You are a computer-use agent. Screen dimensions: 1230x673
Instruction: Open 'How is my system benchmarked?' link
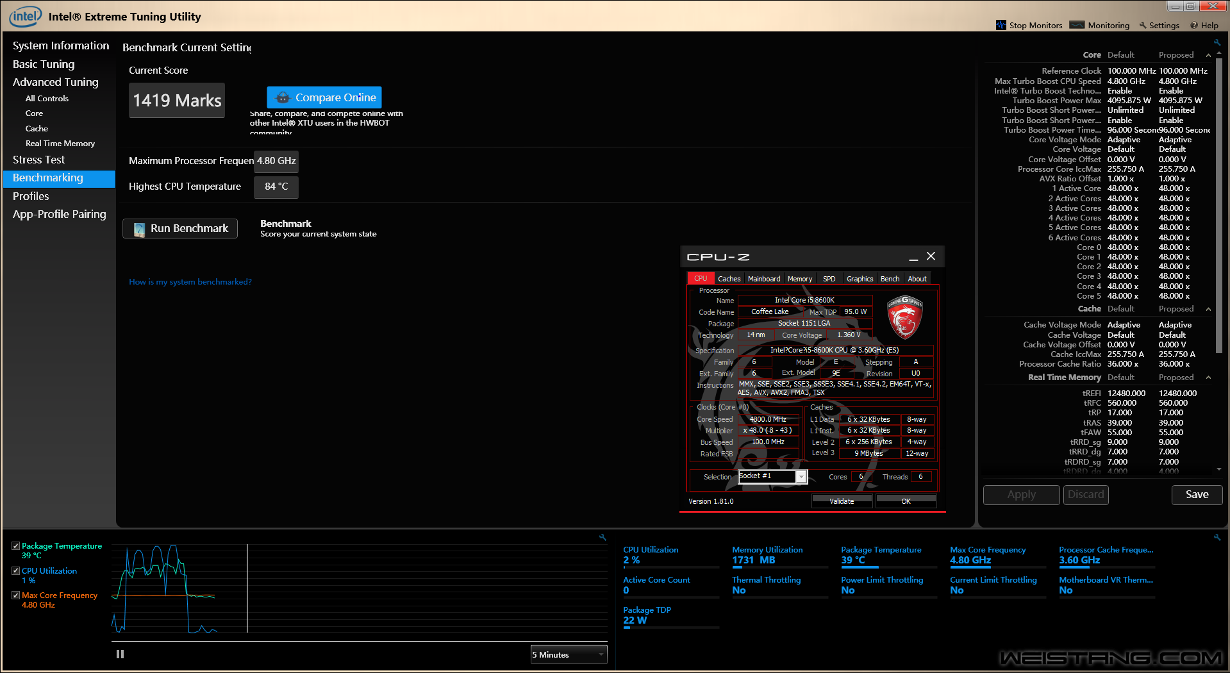pos(190,282)
